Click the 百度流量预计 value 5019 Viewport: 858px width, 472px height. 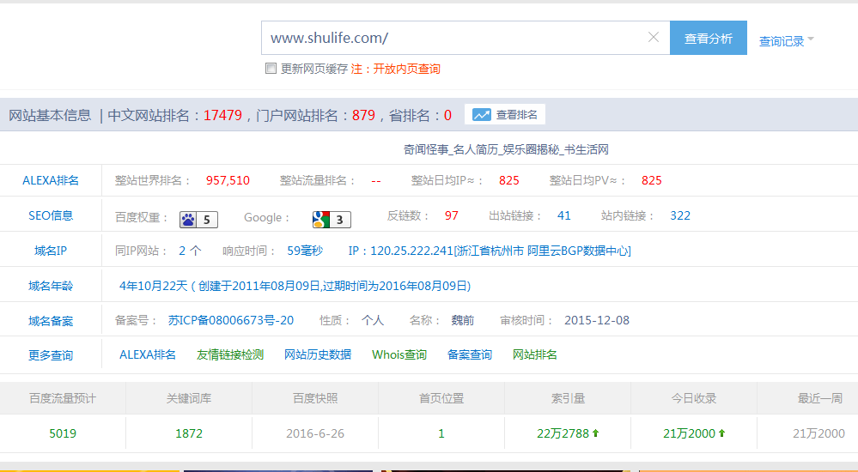tap(63, 433)
